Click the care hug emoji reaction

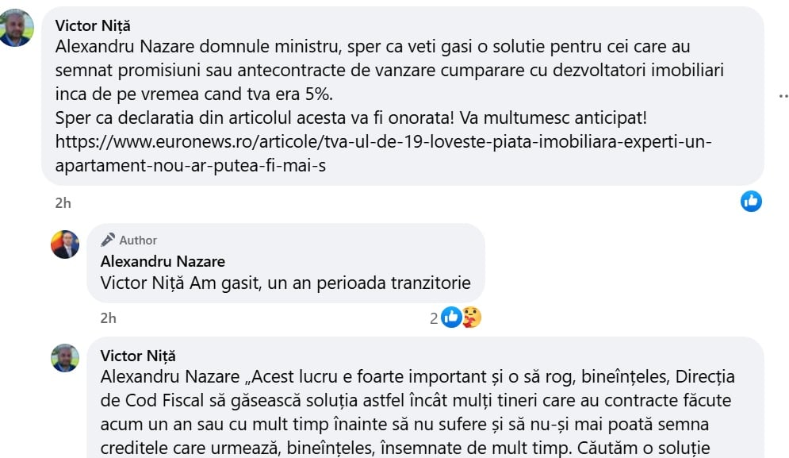[471, 318]
